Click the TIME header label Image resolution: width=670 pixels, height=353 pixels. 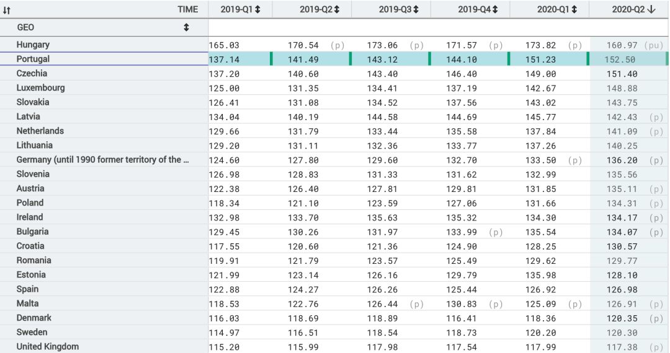(x=188, y=9)
